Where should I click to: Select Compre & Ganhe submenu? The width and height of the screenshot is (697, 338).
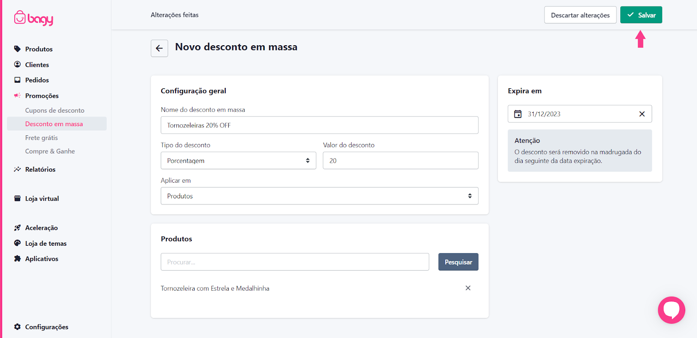point(50,151)
